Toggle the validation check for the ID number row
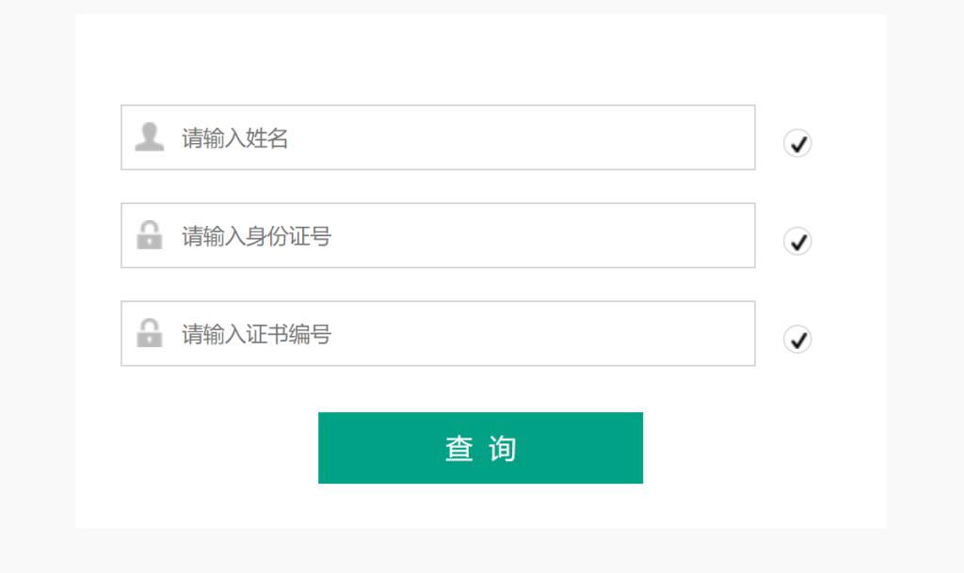Viewport: 964px width, 573px height. tap(797, 242)
